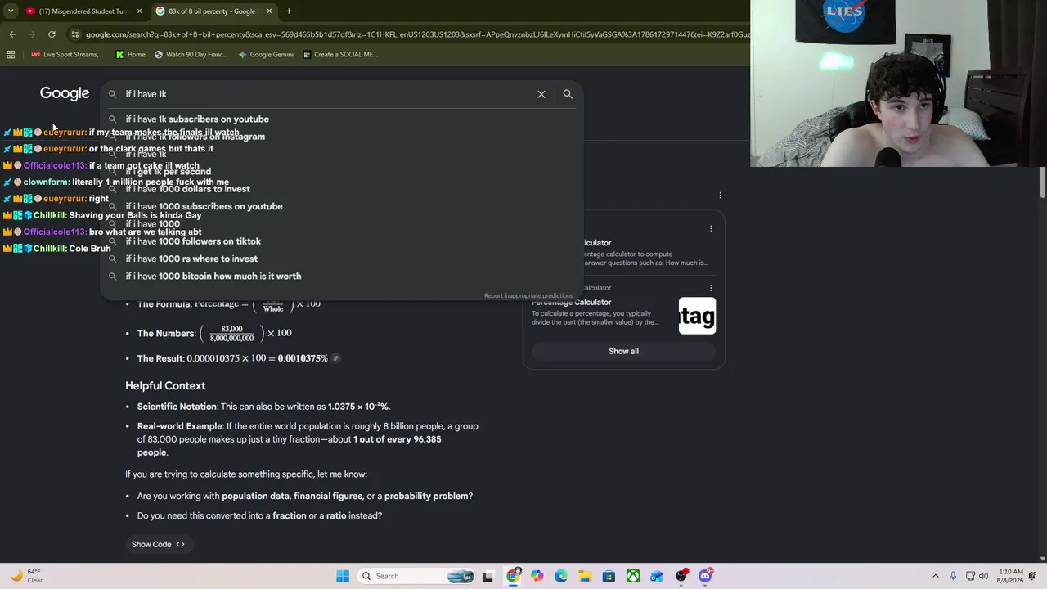Open Microsoft Edge from the taskbar
This screenshot has width=1047, height=589.
(x=560, y=576)
